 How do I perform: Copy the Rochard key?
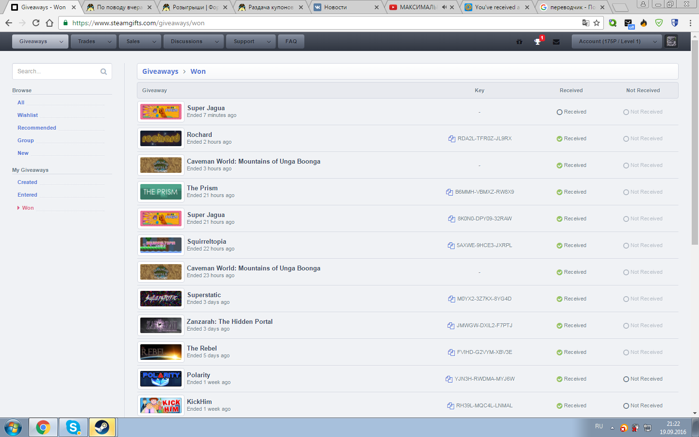click(451, 139)
